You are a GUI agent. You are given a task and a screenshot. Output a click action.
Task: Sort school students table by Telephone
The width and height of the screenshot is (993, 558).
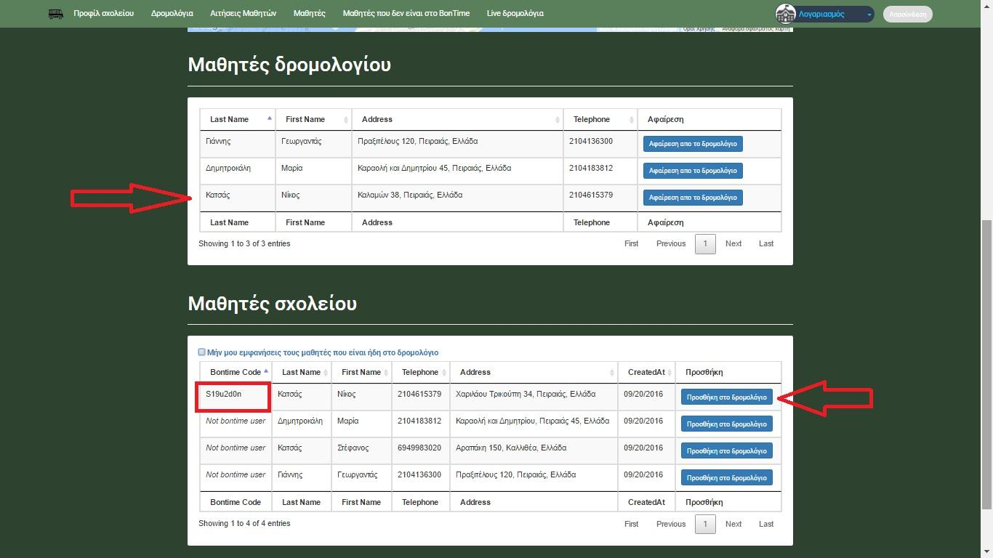point(420,372)
